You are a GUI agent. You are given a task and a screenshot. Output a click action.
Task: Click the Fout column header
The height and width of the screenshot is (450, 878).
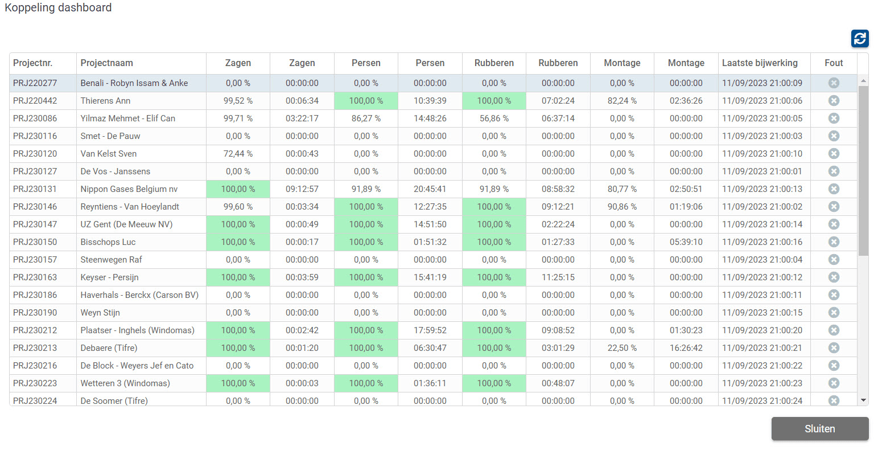[834, 63]
